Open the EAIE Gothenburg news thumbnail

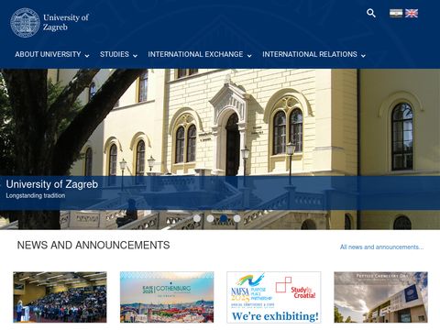tap(167, 297)
